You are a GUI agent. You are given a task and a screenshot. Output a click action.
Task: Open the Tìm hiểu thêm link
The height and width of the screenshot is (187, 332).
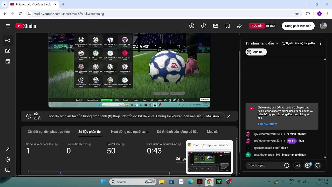(x=267, y=124)
